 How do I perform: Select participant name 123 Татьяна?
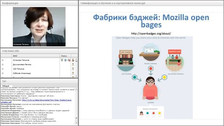point(19,69)
